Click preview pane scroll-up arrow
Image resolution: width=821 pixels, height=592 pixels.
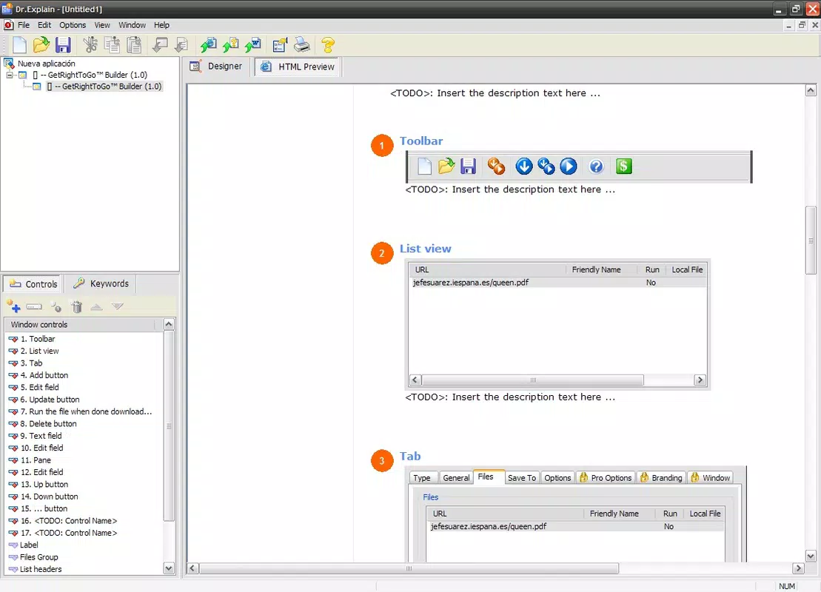(811, 90)
